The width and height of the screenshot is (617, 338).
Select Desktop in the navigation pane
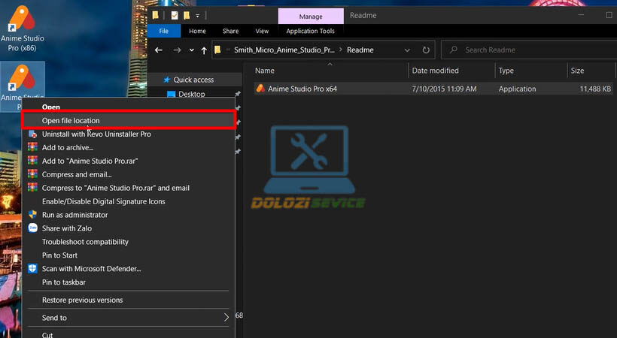191,95
